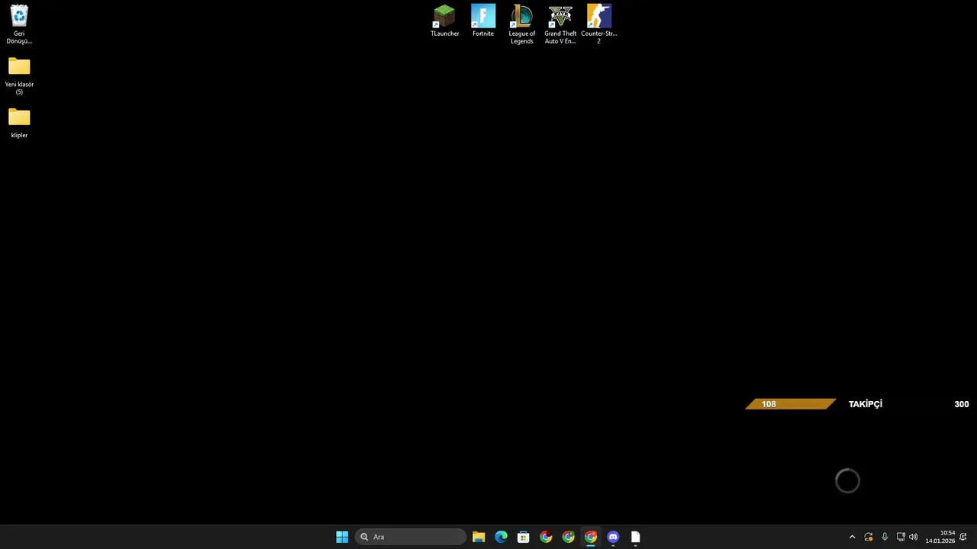Open Microsoft Store from the taskbar
Viewport: 977px width, 549px height.
pos(523,537)
